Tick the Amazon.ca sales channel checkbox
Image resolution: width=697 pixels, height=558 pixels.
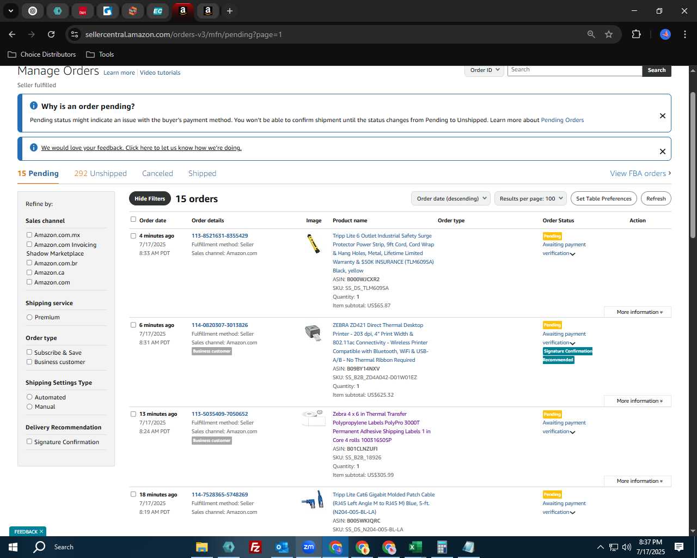29,272
